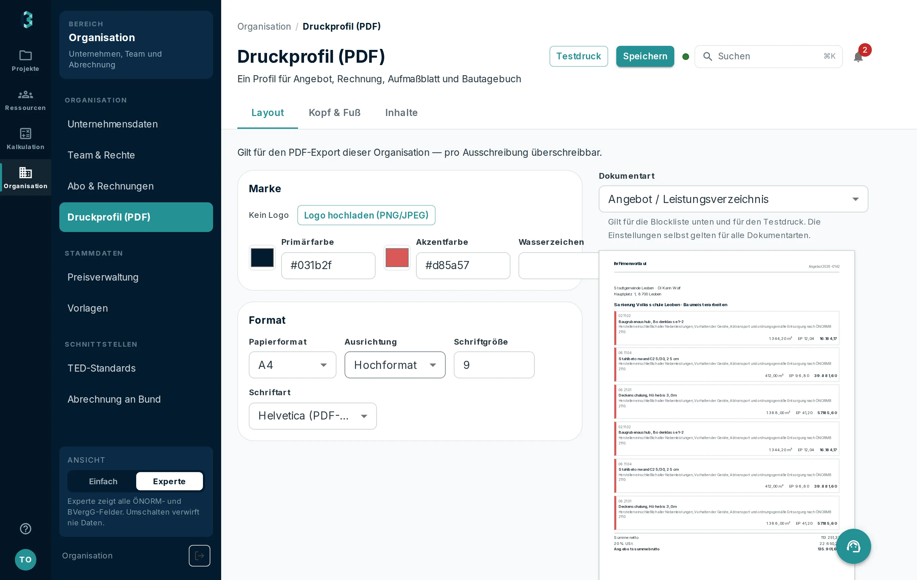
Task: Click the Primärfarbe hex input
Action: pos(328,265)
